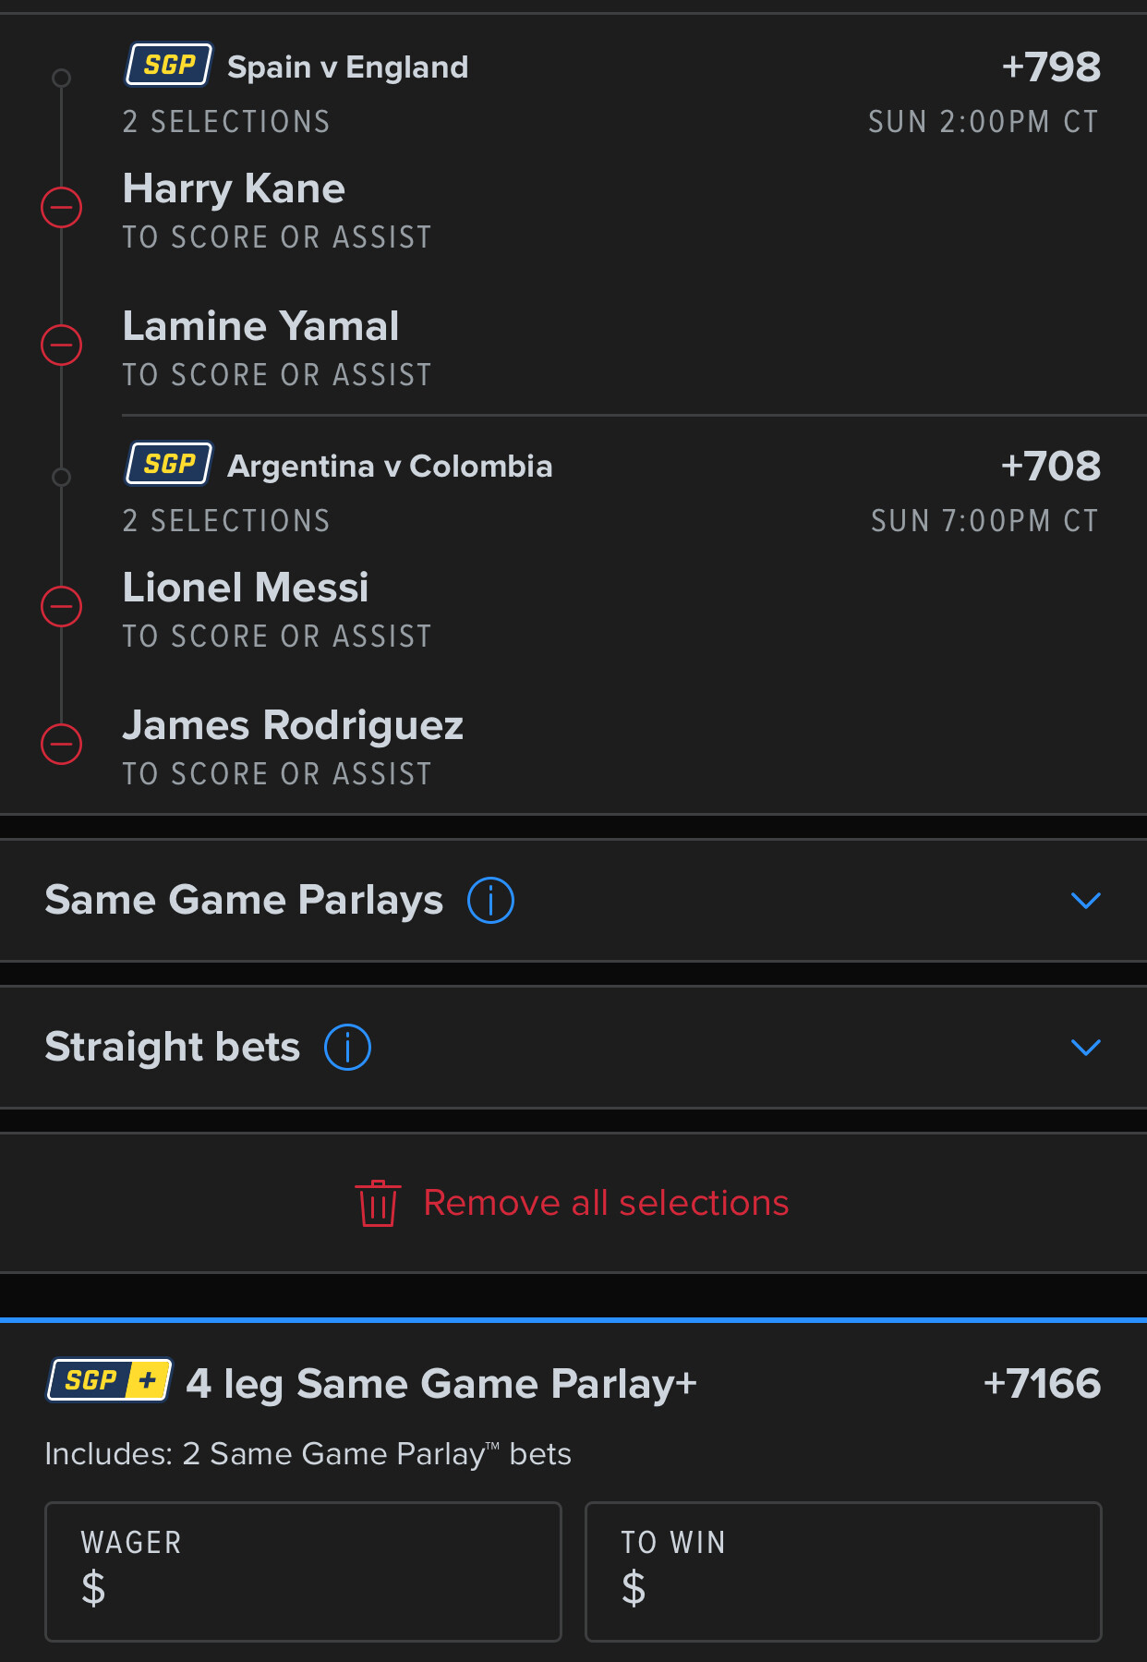1147x1662 pixels.
Task: Remove Lamine Yamal selection with minus icon
Action: click(62, 345)
